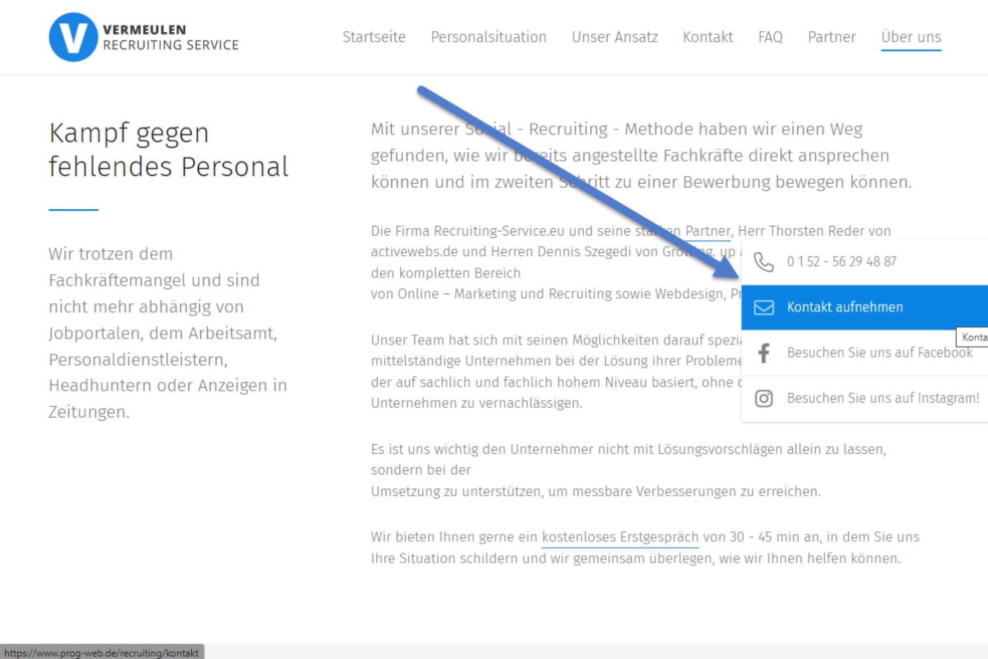
Task: Click the Vermeulen blue V logo
Action: pos(73,37)
